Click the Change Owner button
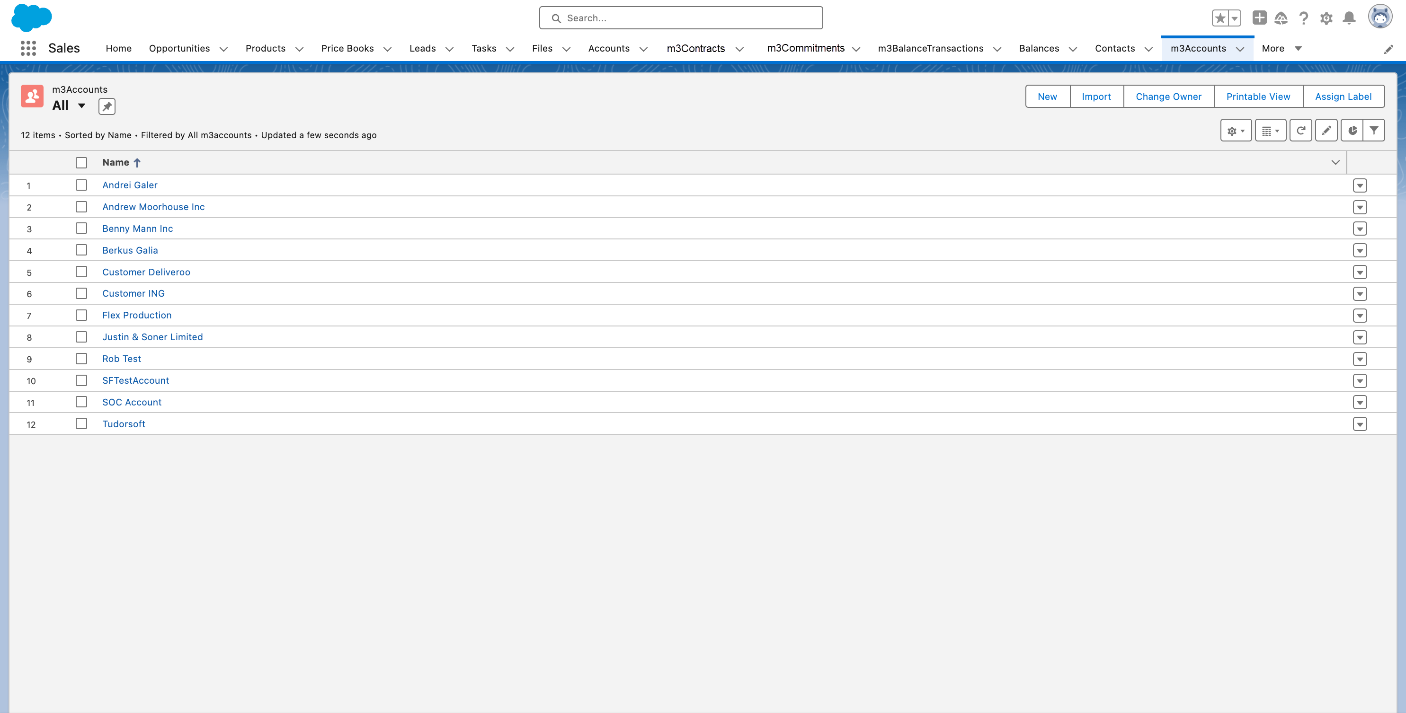The width and height of the screenshot is (1406, 713). [x=1168, y=97]
